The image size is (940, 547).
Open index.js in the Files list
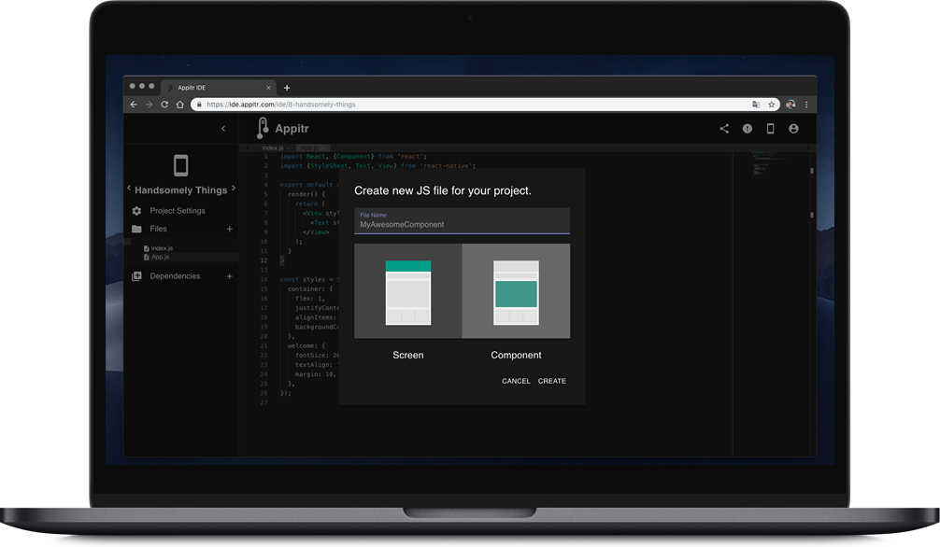(x=161, y=248)
